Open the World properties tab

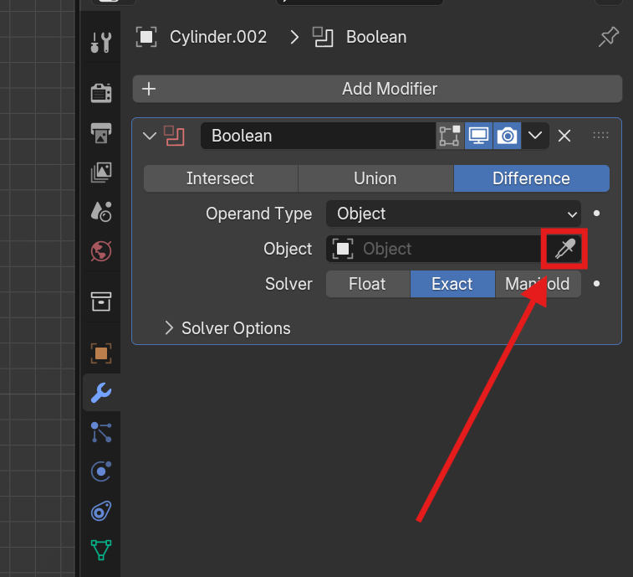pyautogui.click(x=101, y=251)
